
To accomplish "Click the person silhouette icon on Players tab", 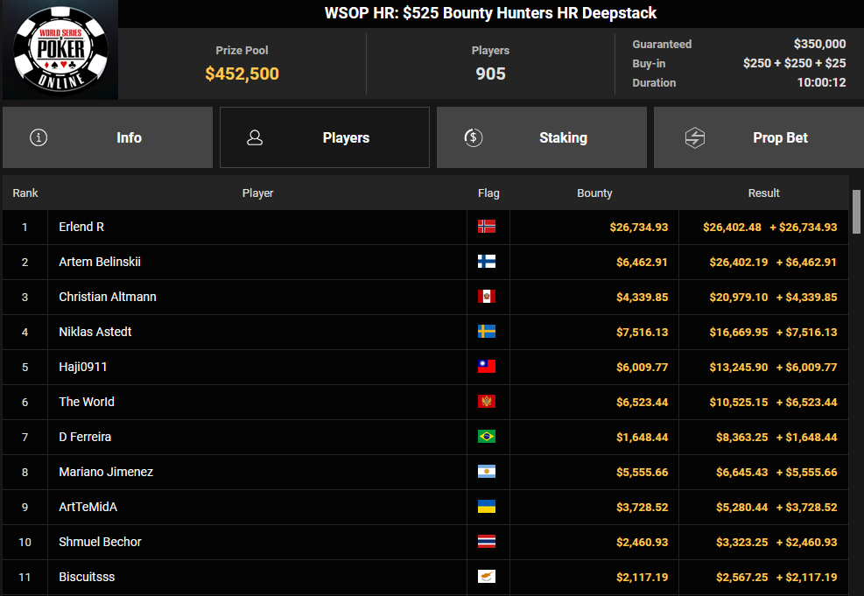I will [255, 137].
